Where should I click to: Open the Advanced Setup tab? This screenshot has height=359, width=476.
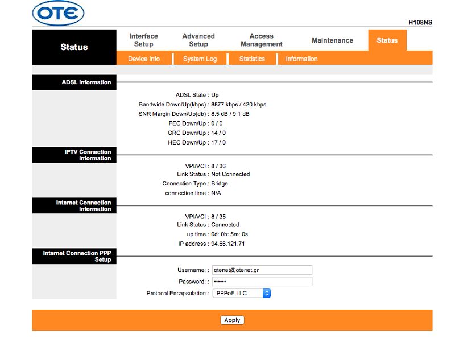pos(198,40)
